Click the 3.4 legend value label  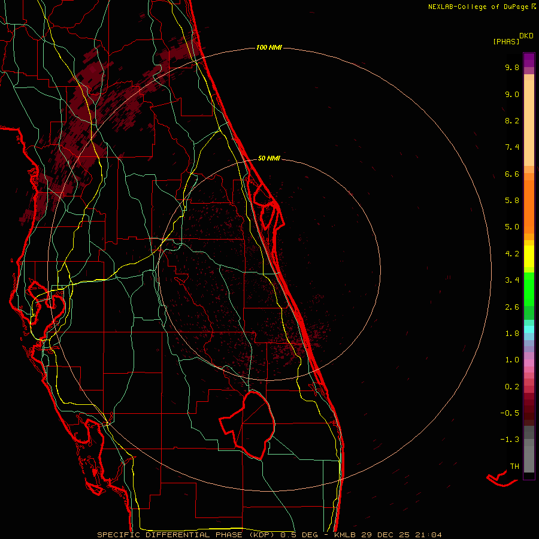point(512,280)
